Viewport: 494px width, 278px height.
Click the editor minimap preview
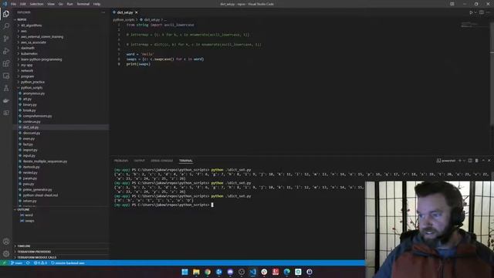coord(470,25)
